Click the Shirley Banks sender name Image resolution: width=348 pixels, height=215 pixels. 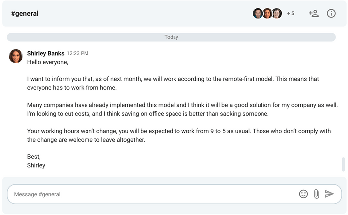(x=46, y=53)
